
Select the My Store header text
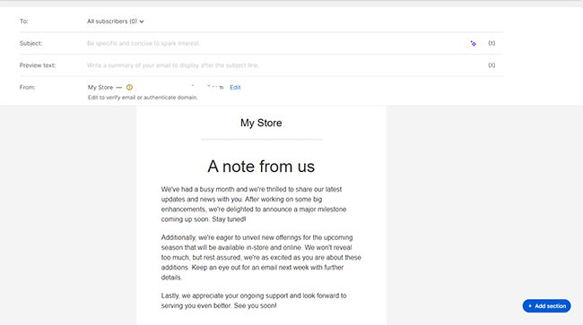pyautogui.click(x=261, y=123)
